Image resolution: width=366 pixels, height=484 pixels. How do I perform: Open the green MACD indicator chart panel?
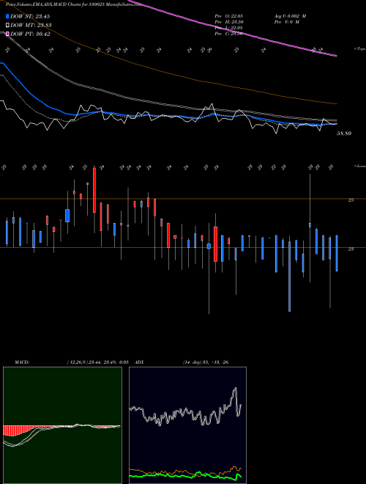pyautogui.click(x=62, y=425)
